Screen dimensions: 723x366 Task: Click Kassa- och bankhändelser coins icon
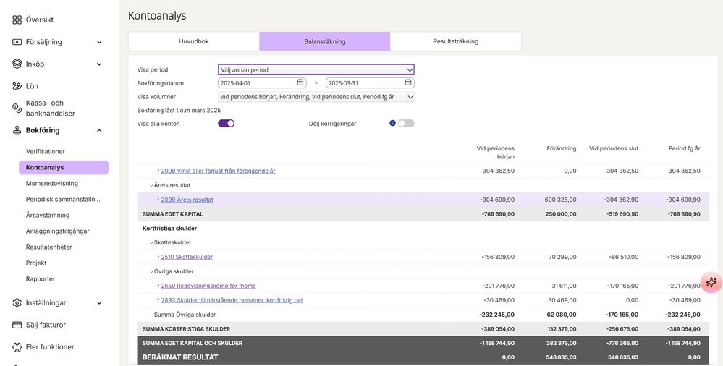pos(17,108)
